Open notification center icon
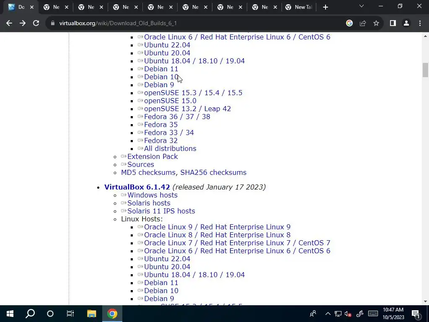The height and width of the screenshot is (322, 429). pos(416,314)
